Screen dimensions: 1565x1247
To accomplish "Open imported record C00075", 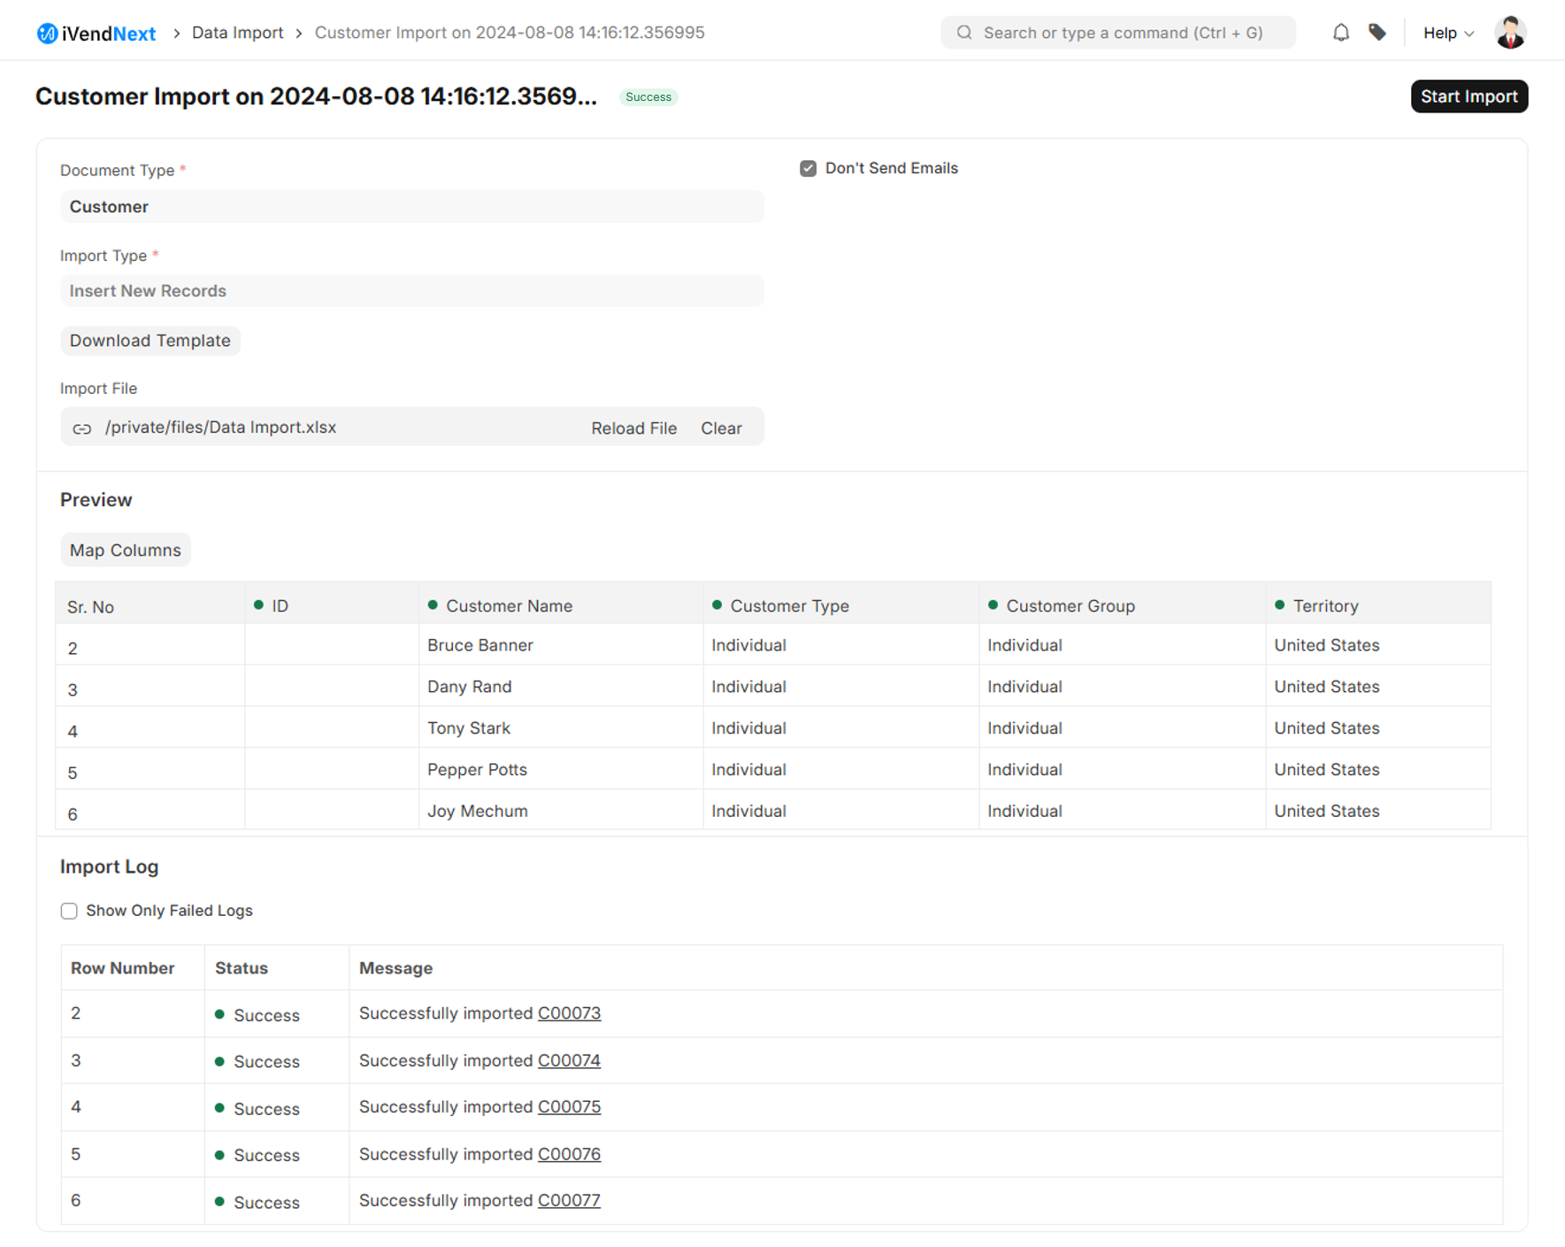I will tap(569, 1107).
